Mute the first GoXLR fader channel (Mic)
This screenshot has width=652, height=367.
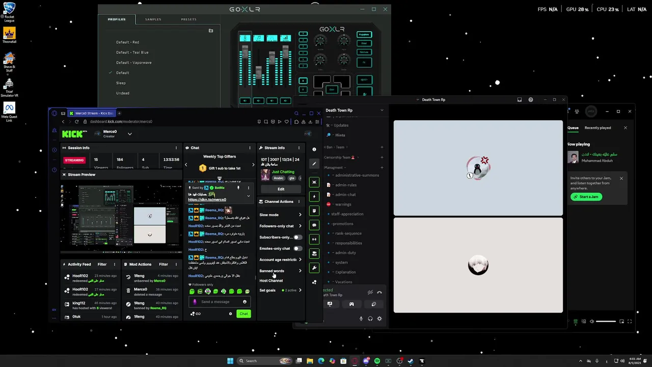click(x=245, y=101)
